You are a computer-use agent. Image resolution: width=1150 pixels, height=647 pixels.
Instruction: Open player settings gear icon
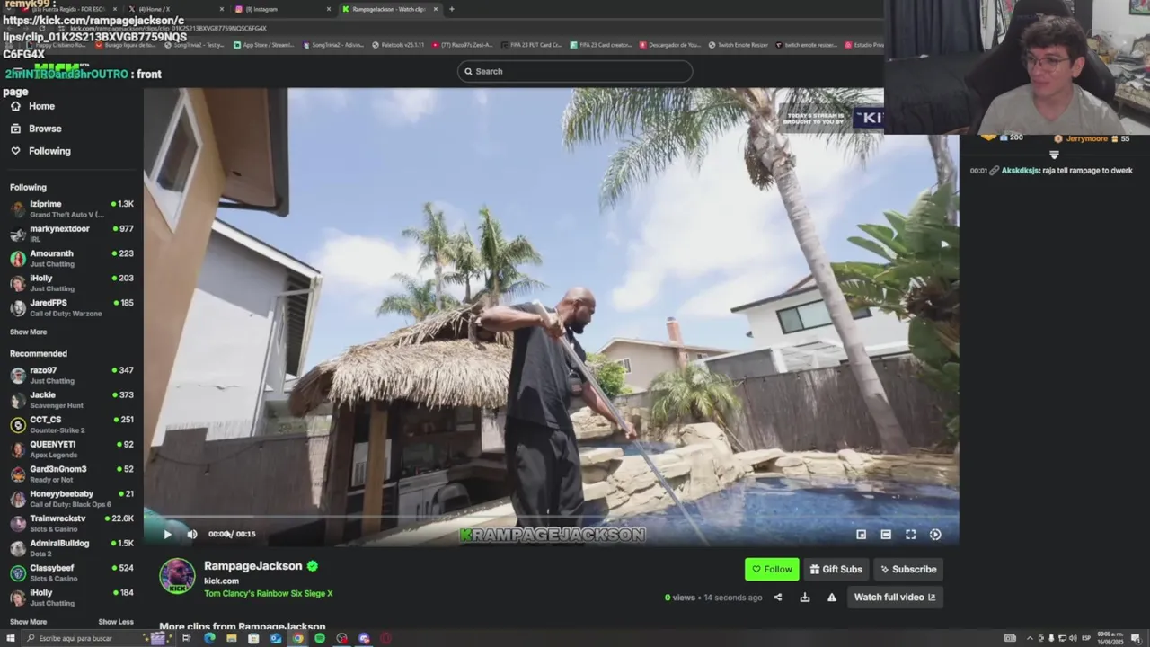tap(935, 535)
